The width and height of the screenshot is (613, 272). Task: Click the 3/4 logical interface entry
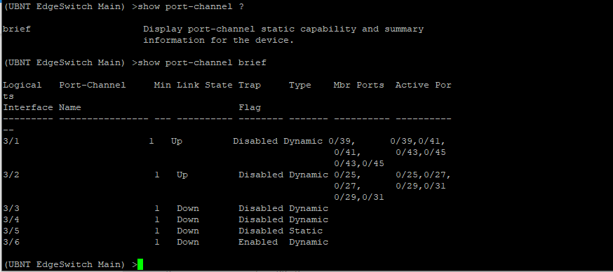[x=11, y=219]
